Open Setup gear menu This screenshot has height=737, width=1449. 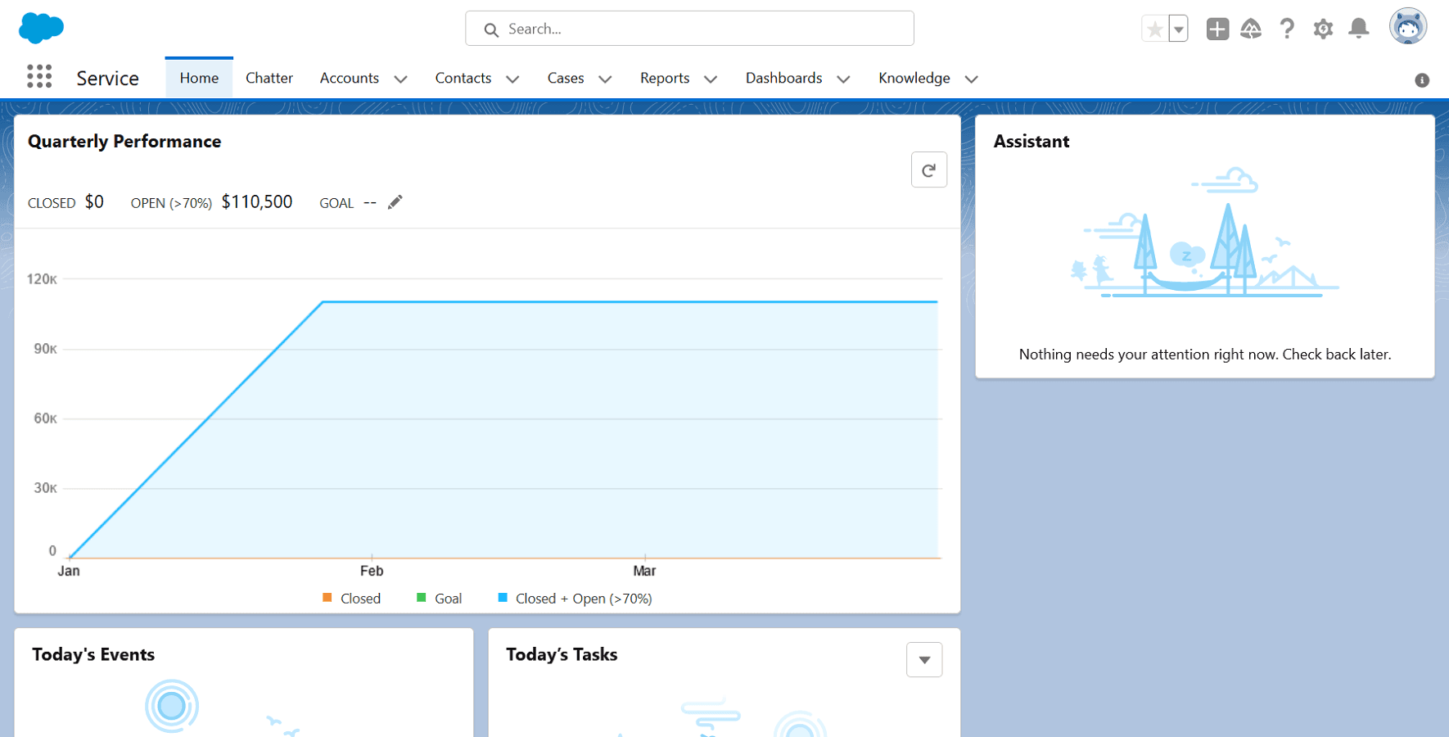(x=1323, y=29)
